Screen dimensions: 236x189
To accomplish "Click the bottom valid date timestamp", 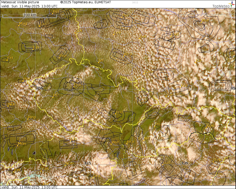I will 29,187.
